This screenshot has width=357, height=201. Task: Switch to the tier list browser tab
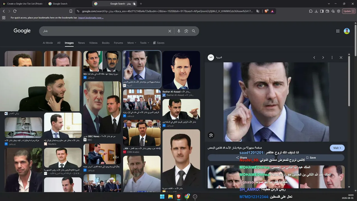point(23,4)
